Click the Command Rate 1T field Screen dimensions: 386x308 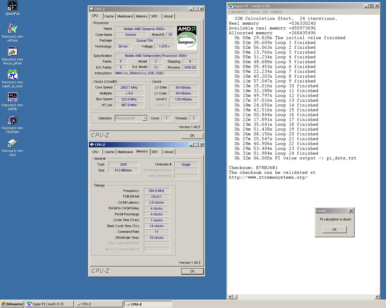pos(157,232)
